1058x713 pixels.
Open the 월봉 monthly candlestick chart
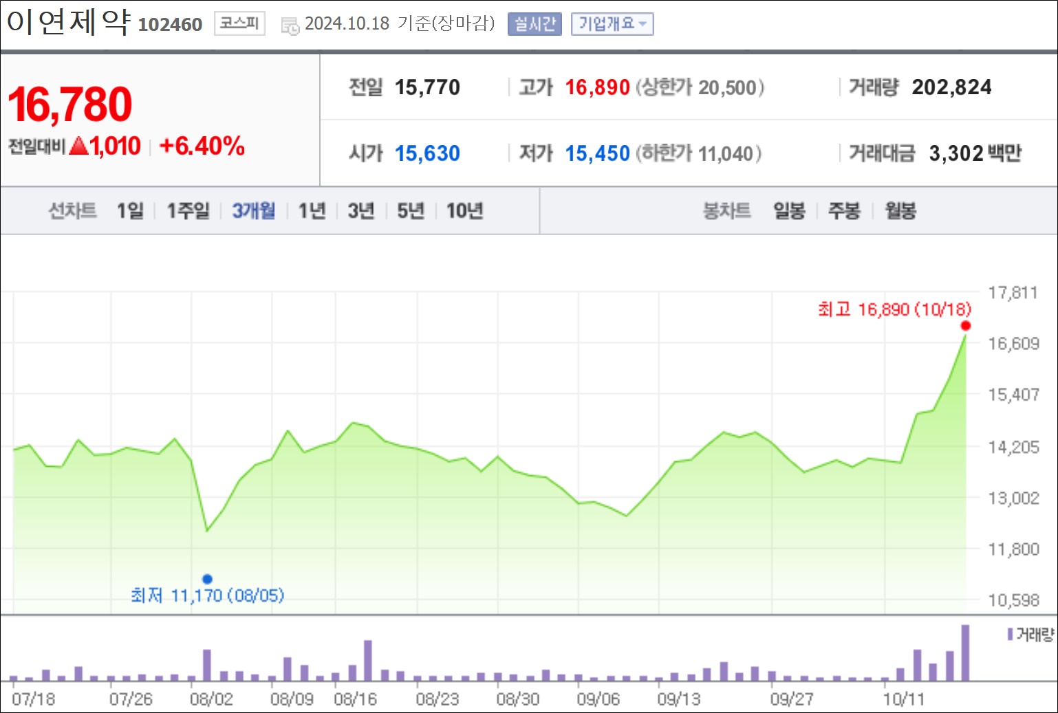tap(900, 210)
